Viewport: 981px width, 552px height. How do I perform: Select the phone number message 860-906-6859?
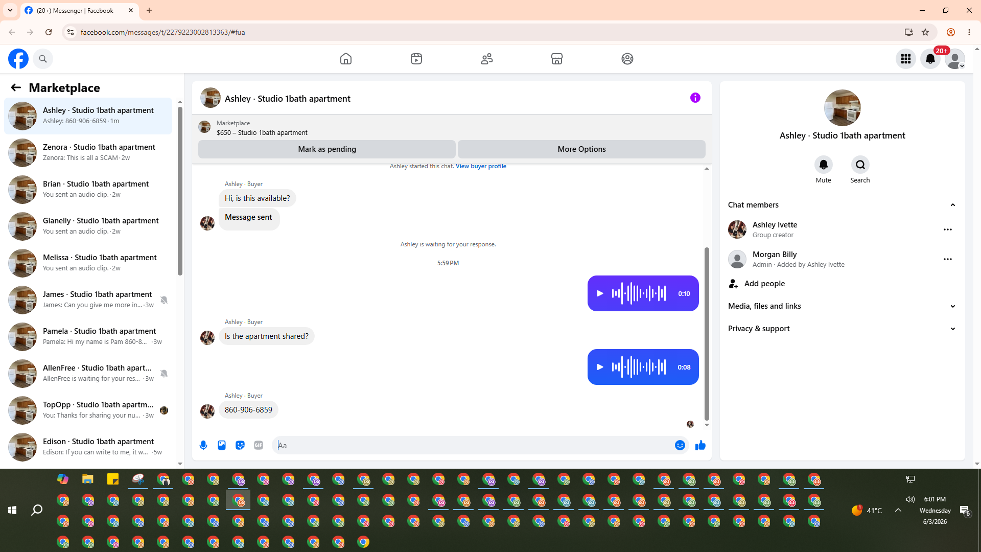(248, 410)
